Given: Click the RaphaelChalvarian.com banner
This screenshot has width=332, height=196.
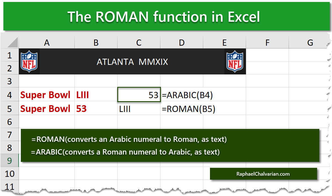Looking at the screenshot, I should [264, 174].
